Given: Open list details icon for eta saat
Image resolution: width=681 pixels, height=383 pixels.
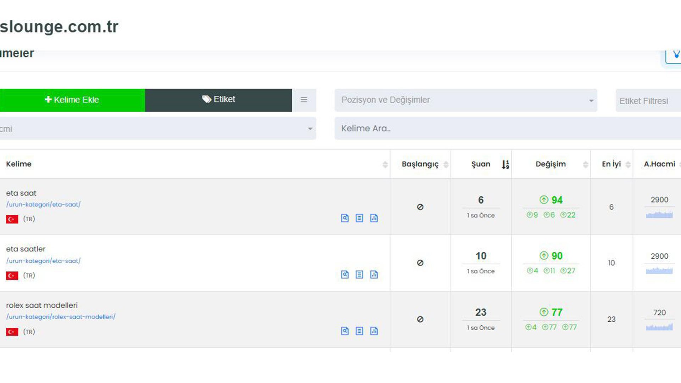Looking at the screenshot, I should click(359, 218).
